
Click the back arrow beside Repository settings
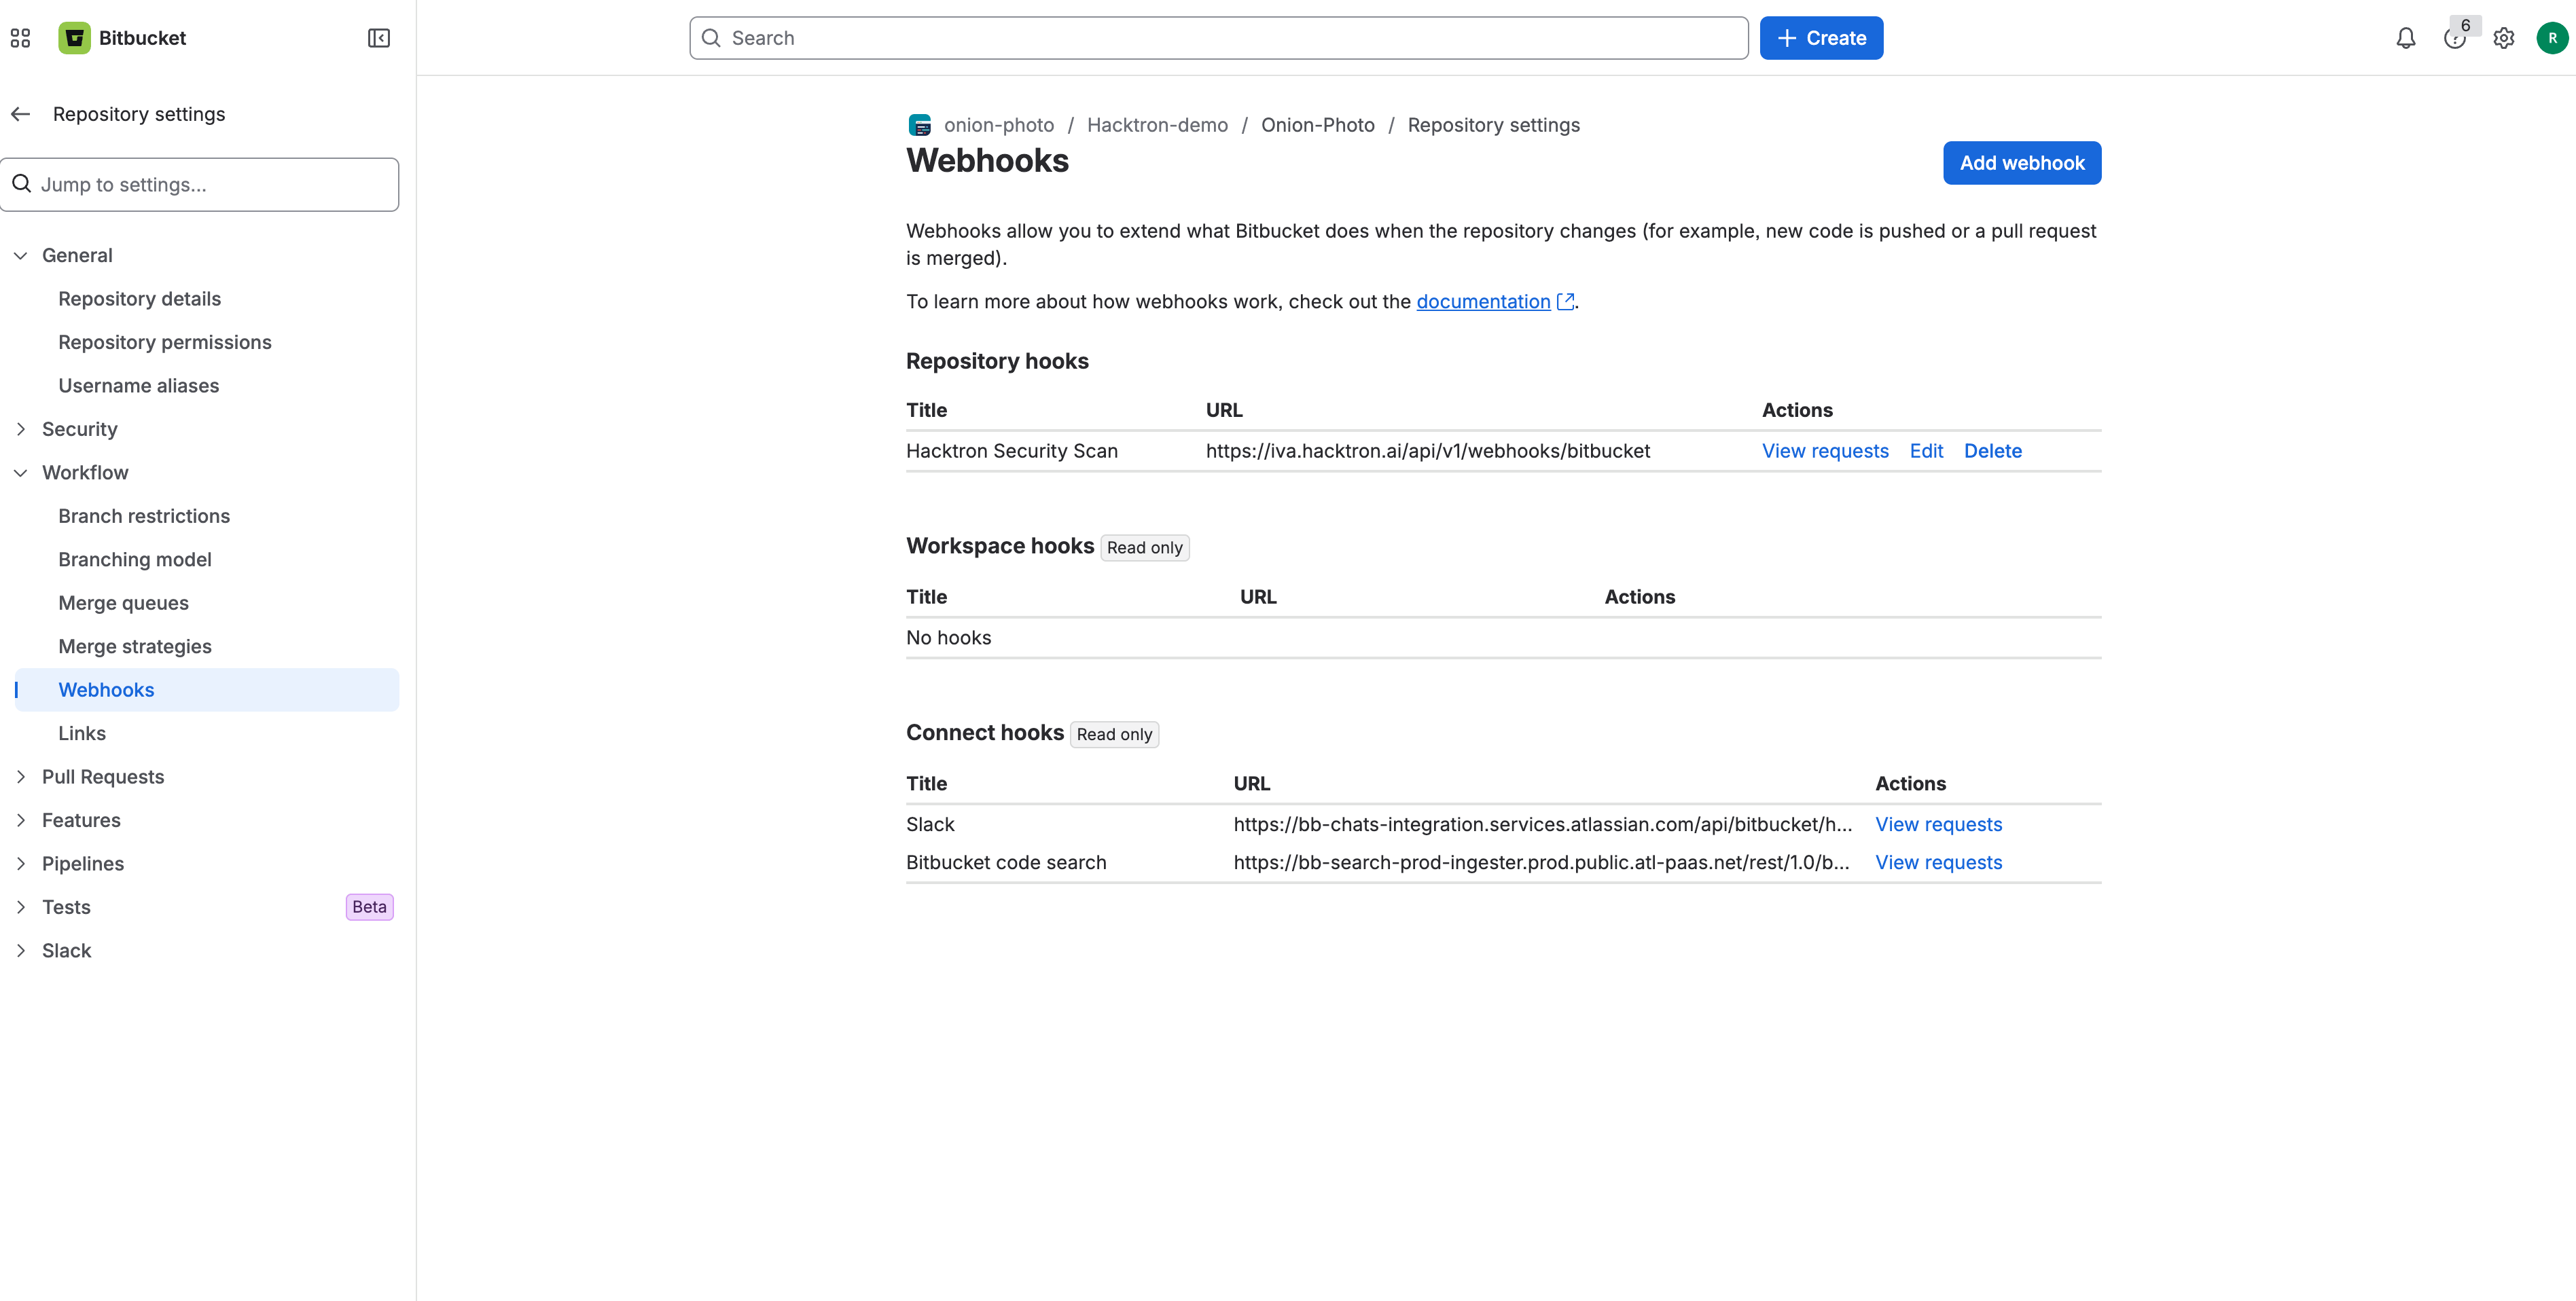21,114
